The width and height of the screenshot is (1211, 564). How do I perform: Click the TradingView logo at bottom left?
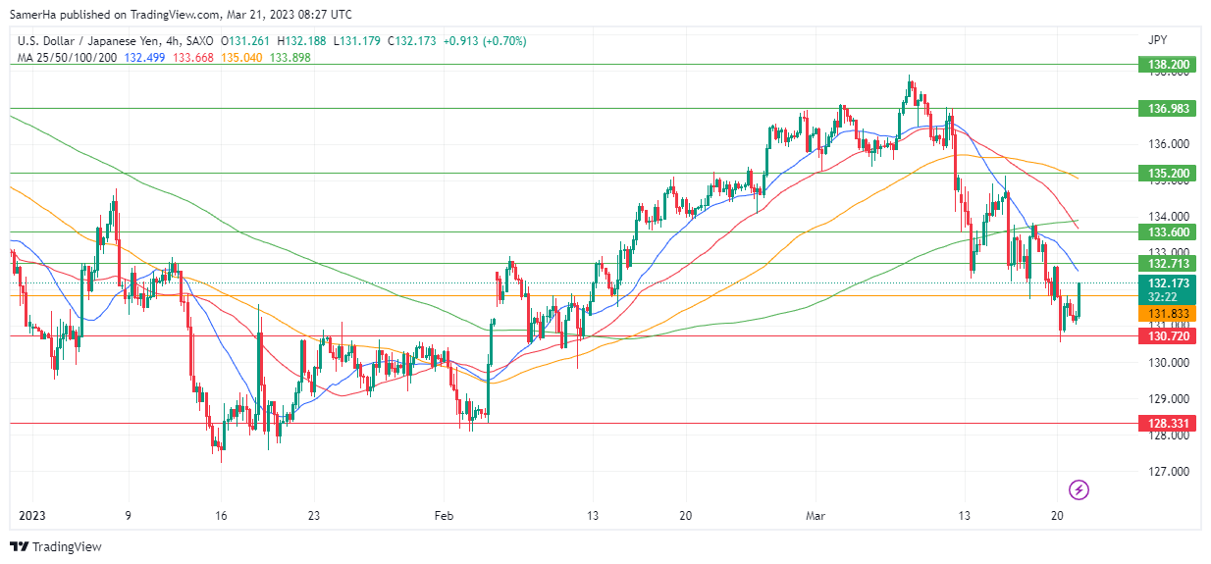coord(56,546)
